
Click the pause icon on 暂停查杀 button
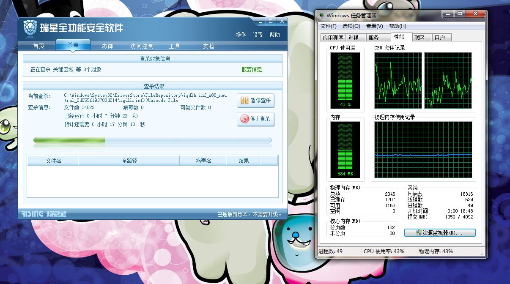point(244,101)
